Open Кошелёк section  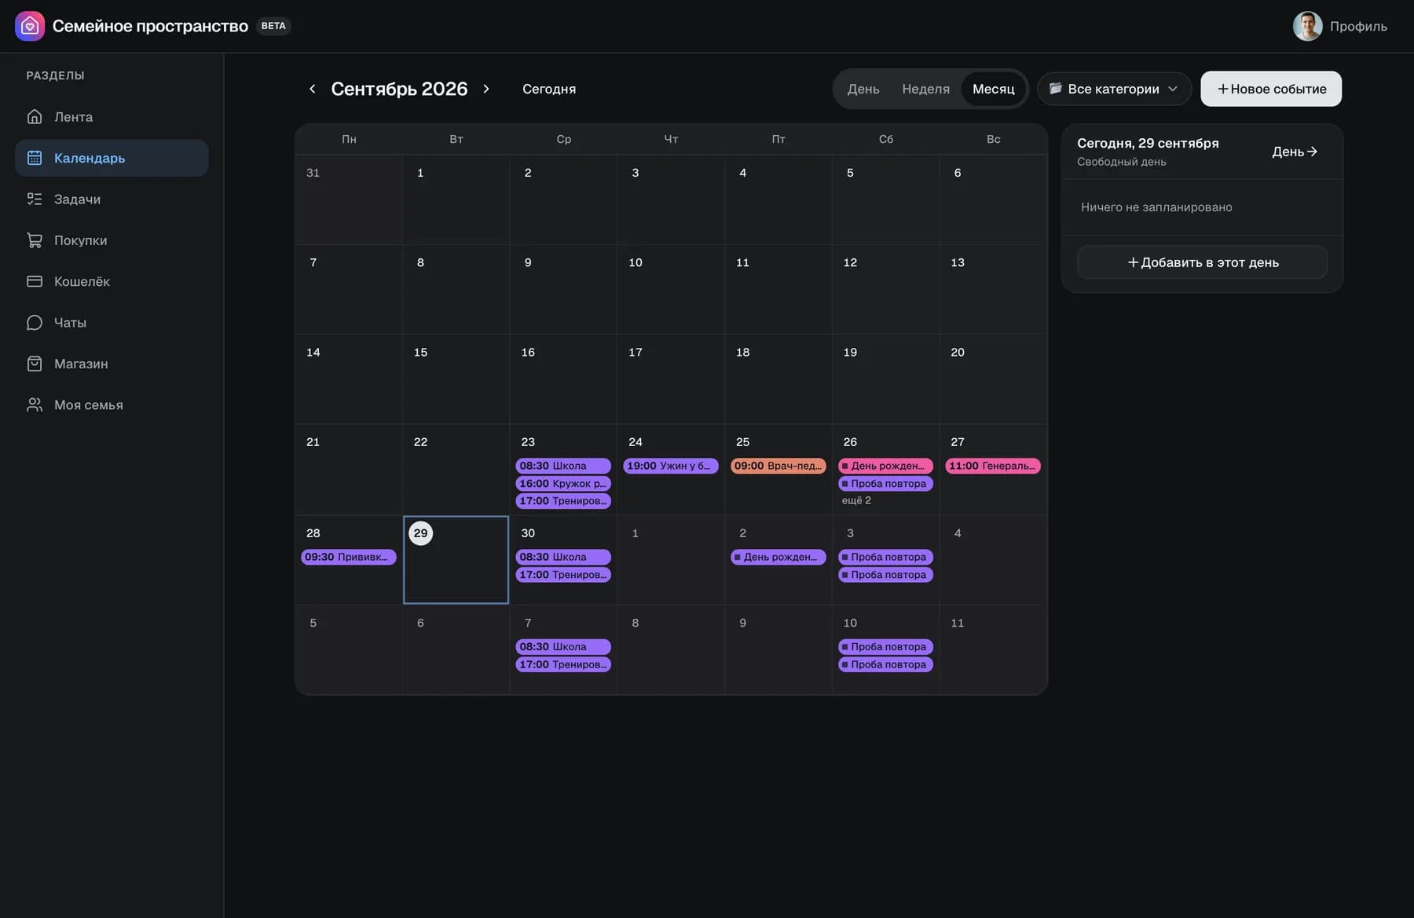pos(112,281)
